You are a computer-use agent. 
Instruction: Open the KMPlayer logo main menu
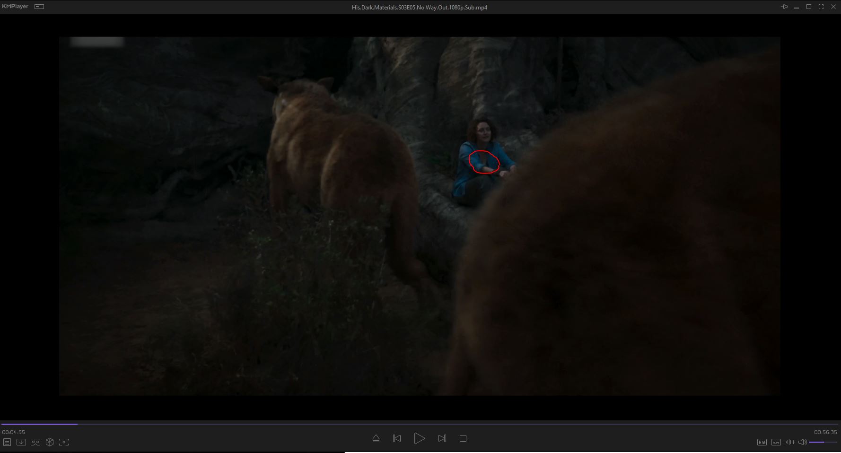[15, 7]
